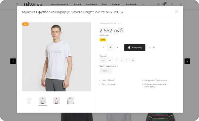Screen dimensions: 199x121
Task: Click the login icon in header
Action: (x=181, y=4)
